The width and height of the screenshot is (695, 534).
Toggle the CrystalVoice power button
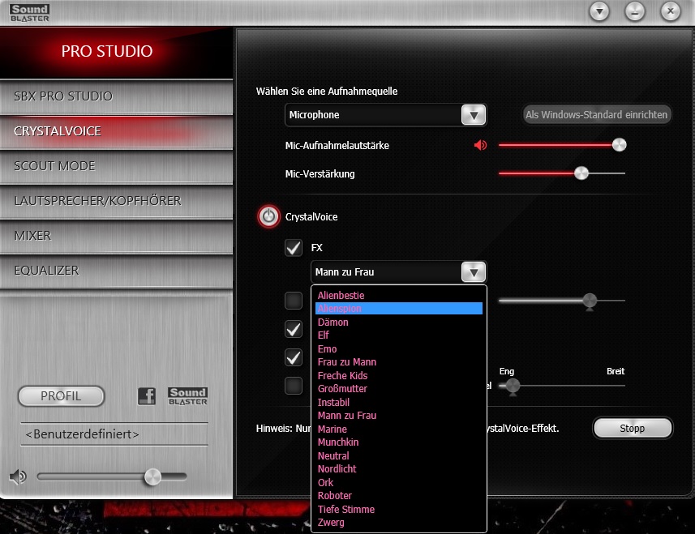(268, 216)
